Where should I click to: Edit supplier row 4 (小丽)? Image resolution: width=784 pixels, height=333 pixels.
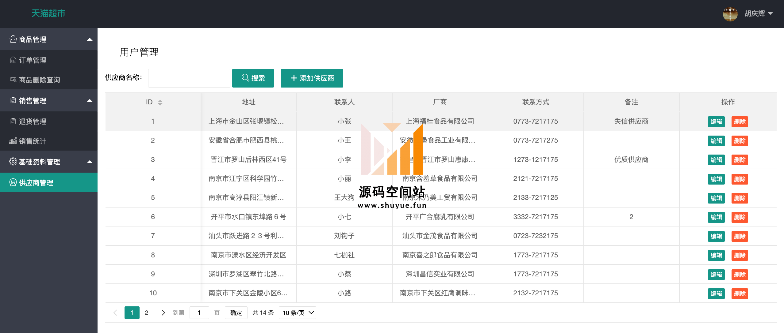point(716,179)
